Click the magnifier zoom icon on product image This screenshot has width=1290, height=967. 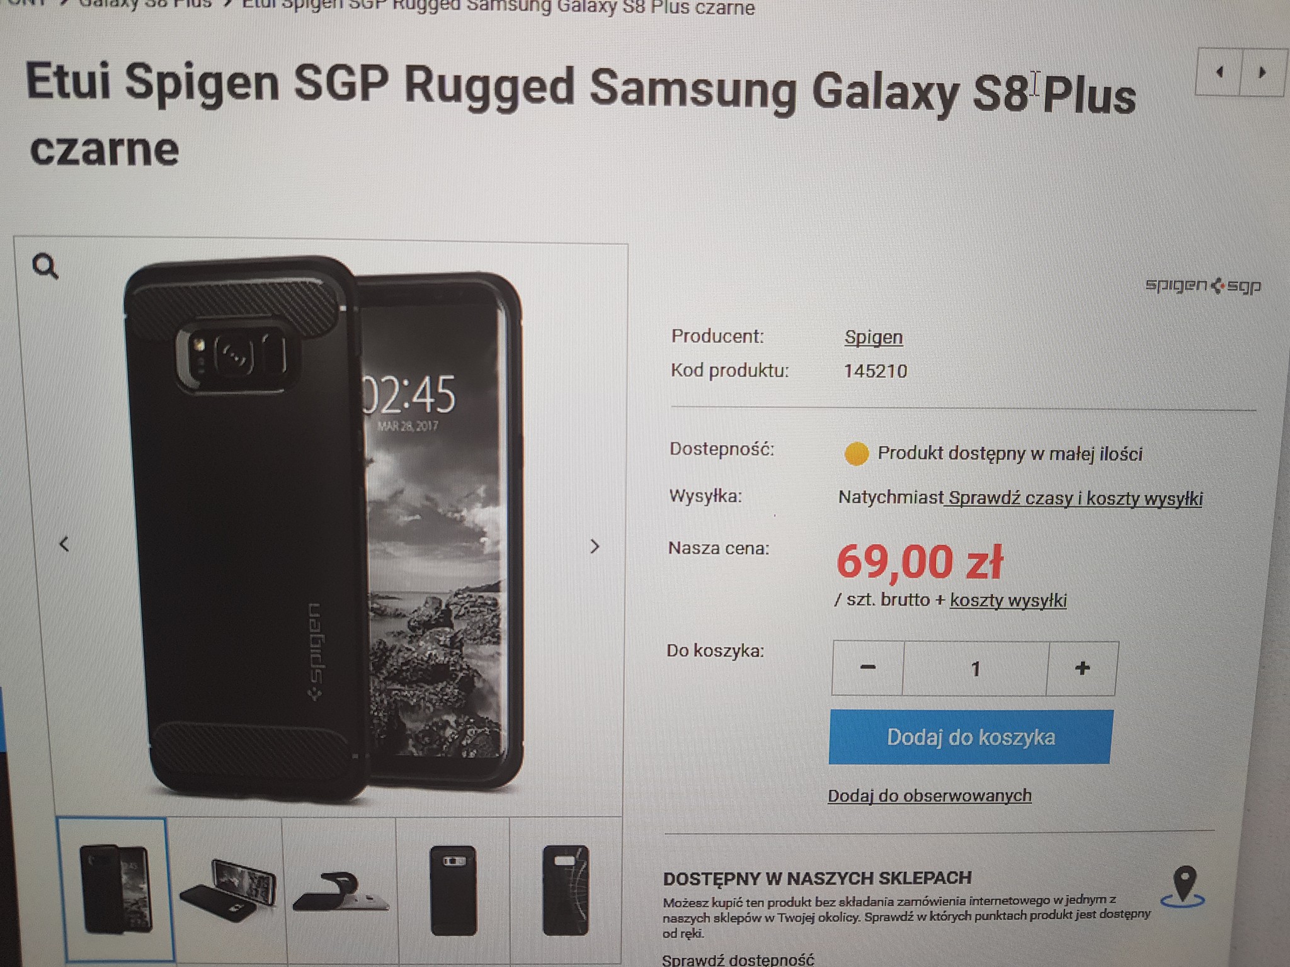click(x=45, y=266)
